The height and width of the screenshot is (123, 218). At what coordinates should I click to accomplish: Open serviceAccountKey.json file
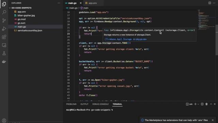point(30,30)
